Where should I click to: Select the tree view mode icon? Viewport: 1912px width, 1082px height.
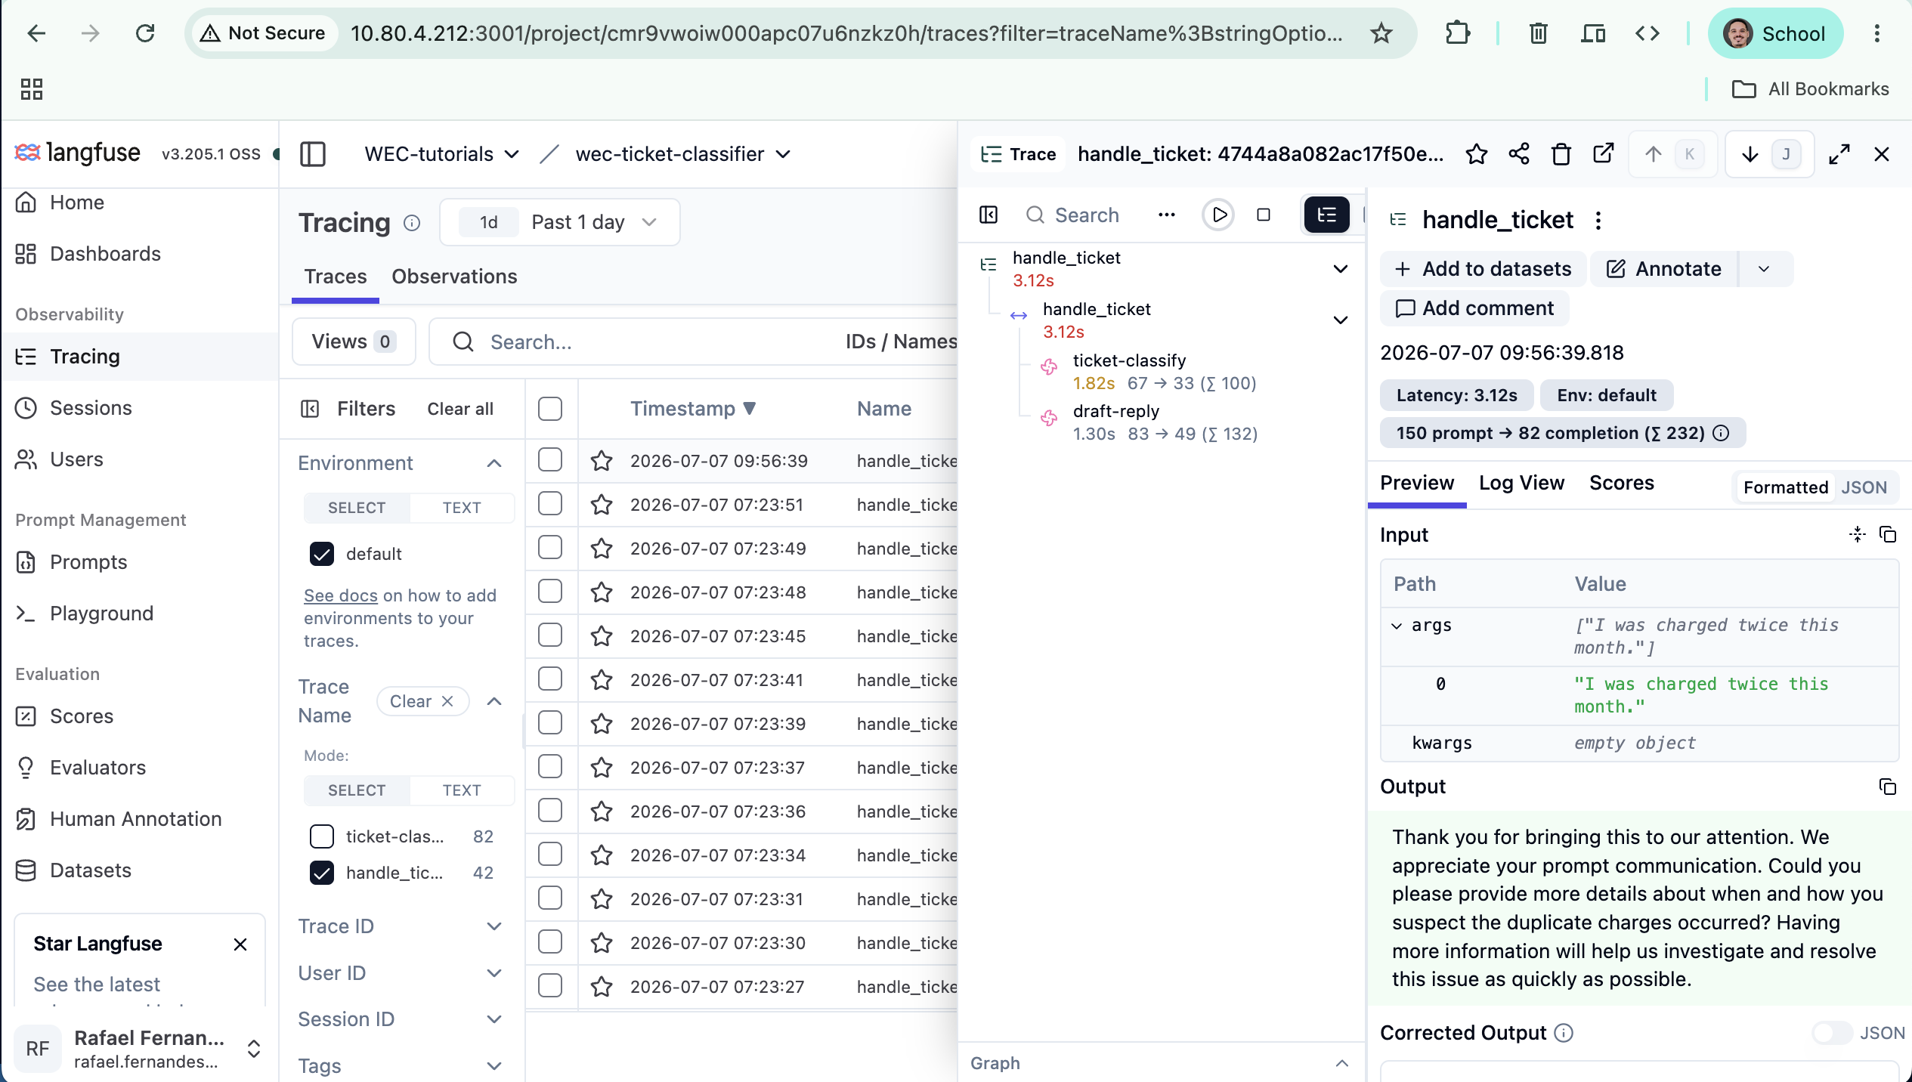[1327, 215]
